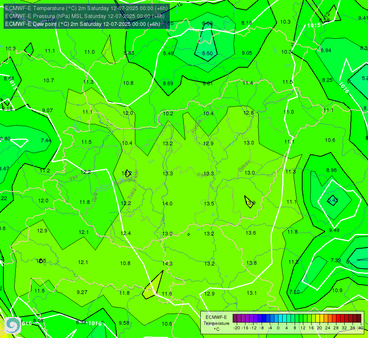Click the 5.50 temperature value

pos(207,53)
